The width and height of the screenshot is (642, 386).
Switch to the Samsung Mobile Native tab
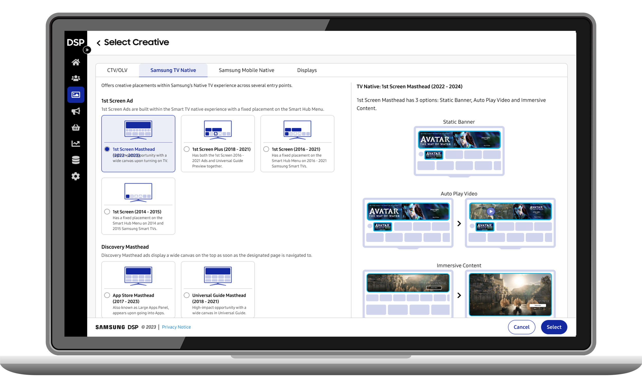coord(247,70)
